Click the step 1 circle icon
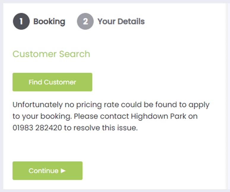Image resolution: width=230 pixels, height=192 pixels. pyautogui.click(x=21, y=22)
